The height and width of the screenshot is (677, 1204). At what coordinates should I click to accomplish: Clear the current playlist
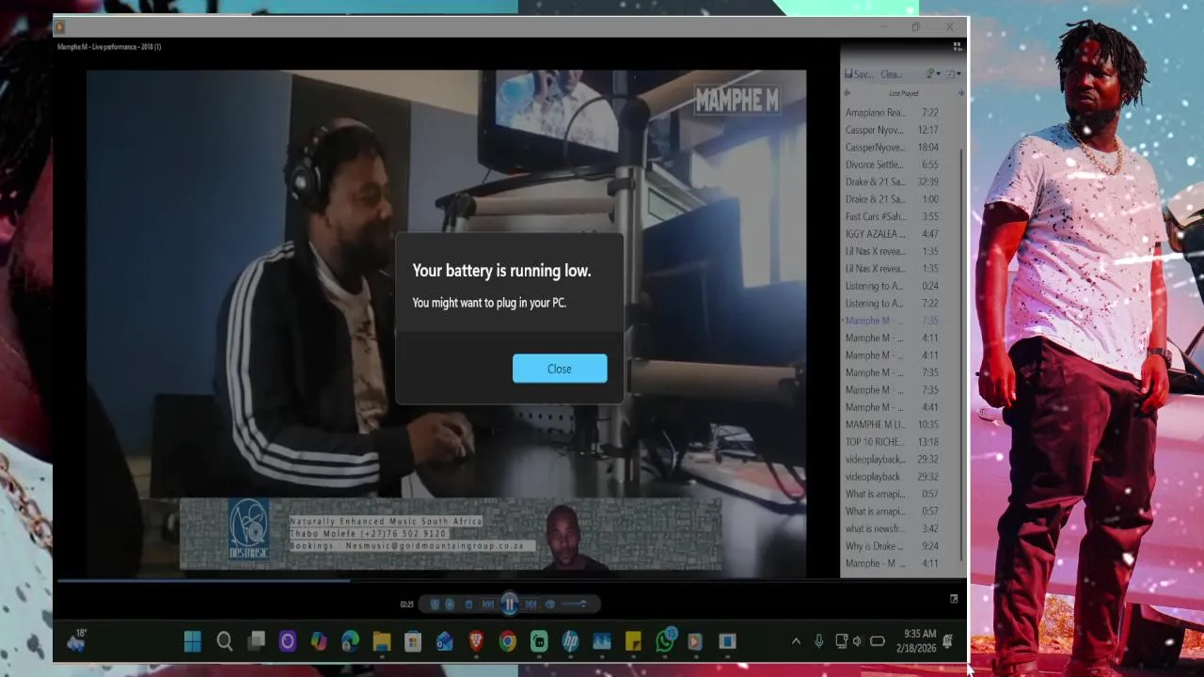(x=892, y=74)
